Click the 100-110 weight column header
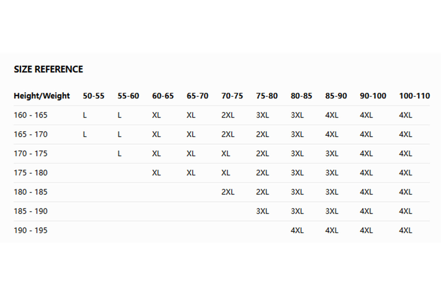Viewport: 441px width, 295px height. point(414,96)
